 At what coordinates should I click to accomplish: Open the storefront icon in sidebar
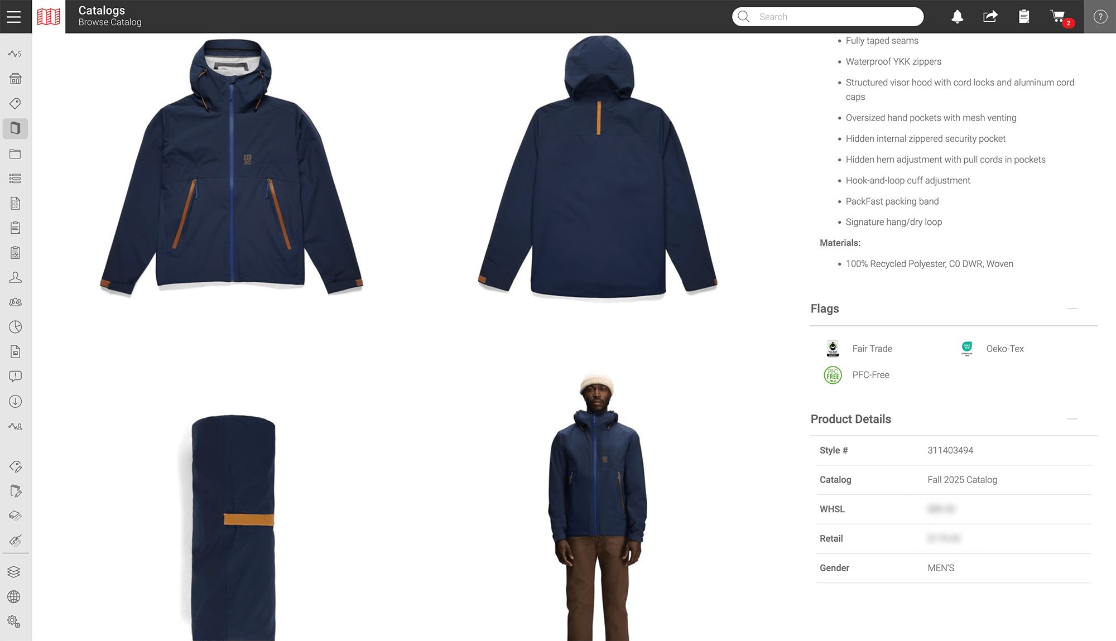[16, 79]
